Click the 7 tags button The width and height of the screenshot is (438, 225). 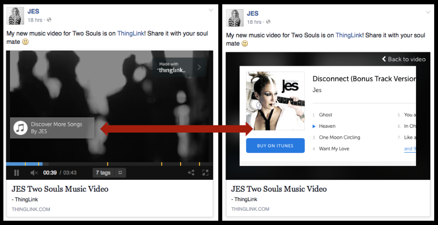coord(103,173)
